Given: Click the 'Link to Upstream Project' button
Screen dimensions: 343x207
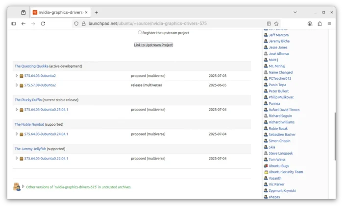Looking at the screenshot, I should coord(153,45).
